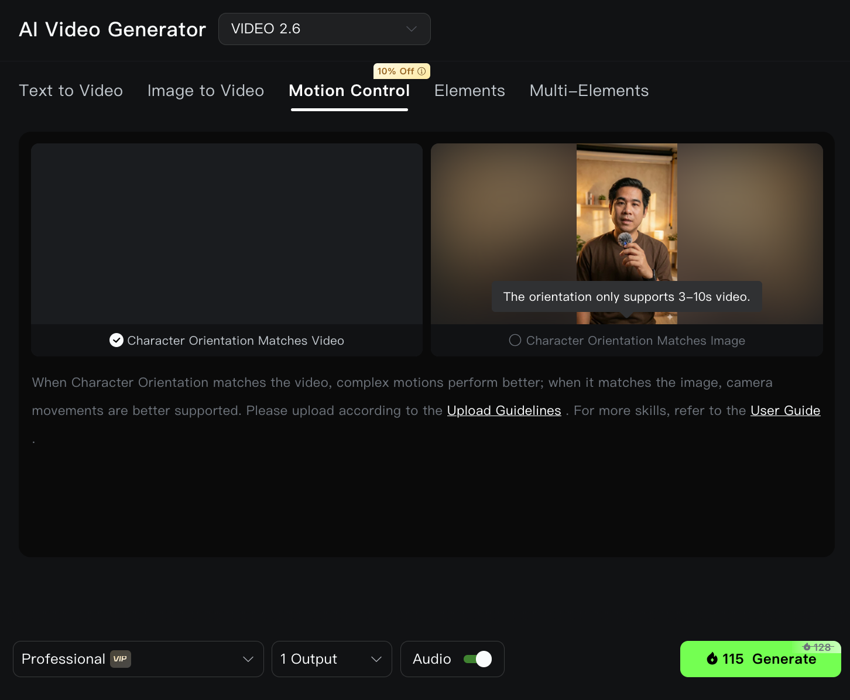The height and width of the screenshot is (700, 850).
Task: Switch to the Text to Video tab
Action: coord(70,91)
